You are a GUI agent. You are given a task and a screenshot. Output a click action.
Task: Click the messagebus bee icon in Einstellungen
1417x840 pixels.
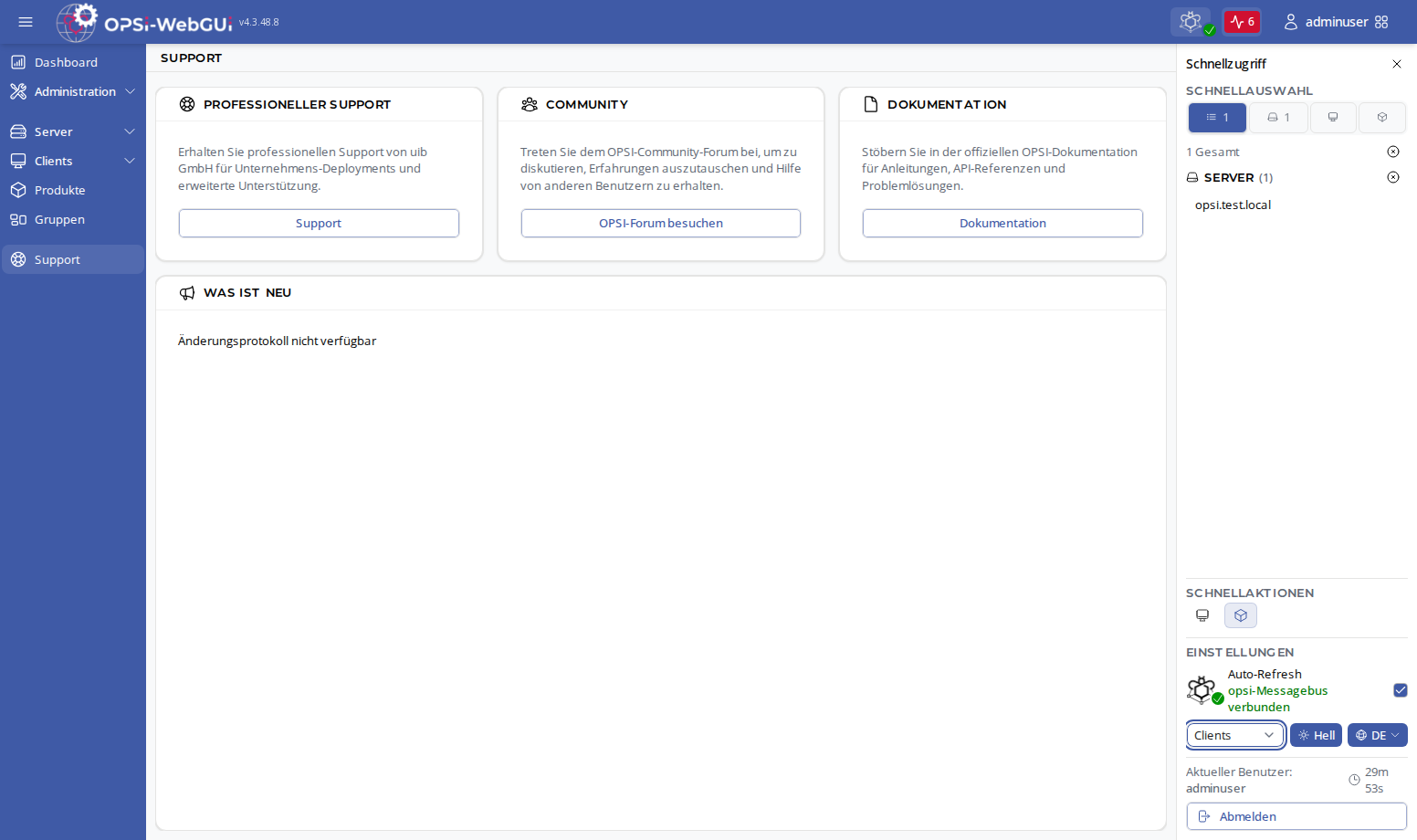coord(1203,689)
